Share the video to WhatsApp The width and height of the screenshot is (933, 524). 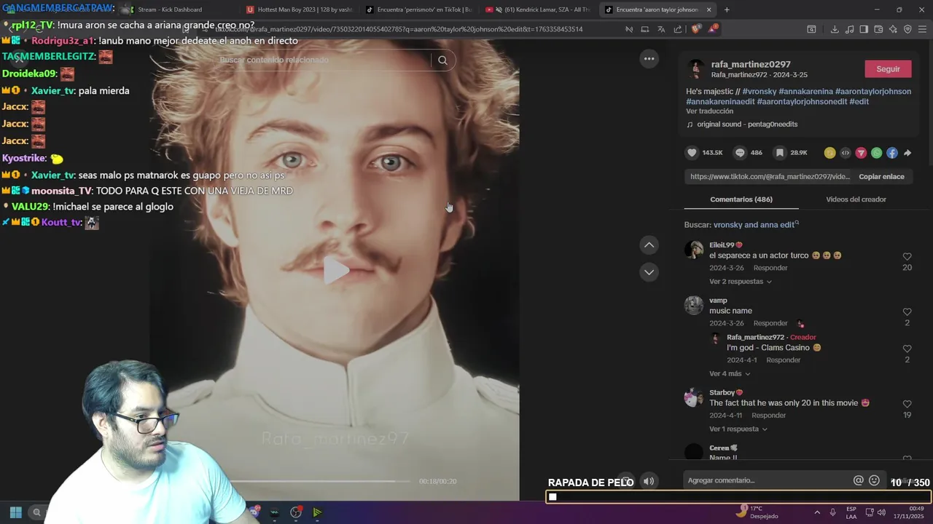pyautogui.click(x=876, y=153)
